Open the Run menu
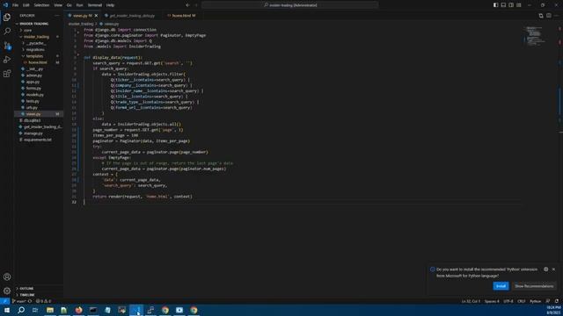Image resolution: width=563 pixels, height=316 pixels. click(79, 5)
